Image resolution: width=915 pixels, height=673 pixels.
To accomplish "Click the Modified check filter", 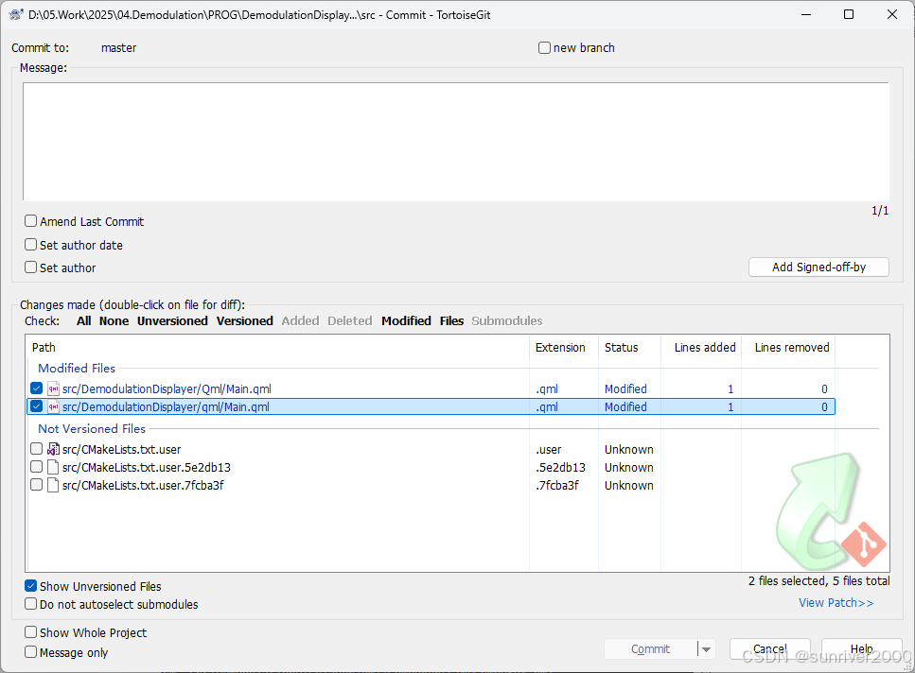I will click(406, 321).
